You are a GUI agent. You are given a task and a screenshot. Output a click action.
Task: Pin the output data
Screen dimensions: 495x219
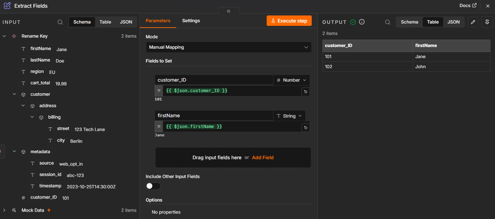coord(487,22)
